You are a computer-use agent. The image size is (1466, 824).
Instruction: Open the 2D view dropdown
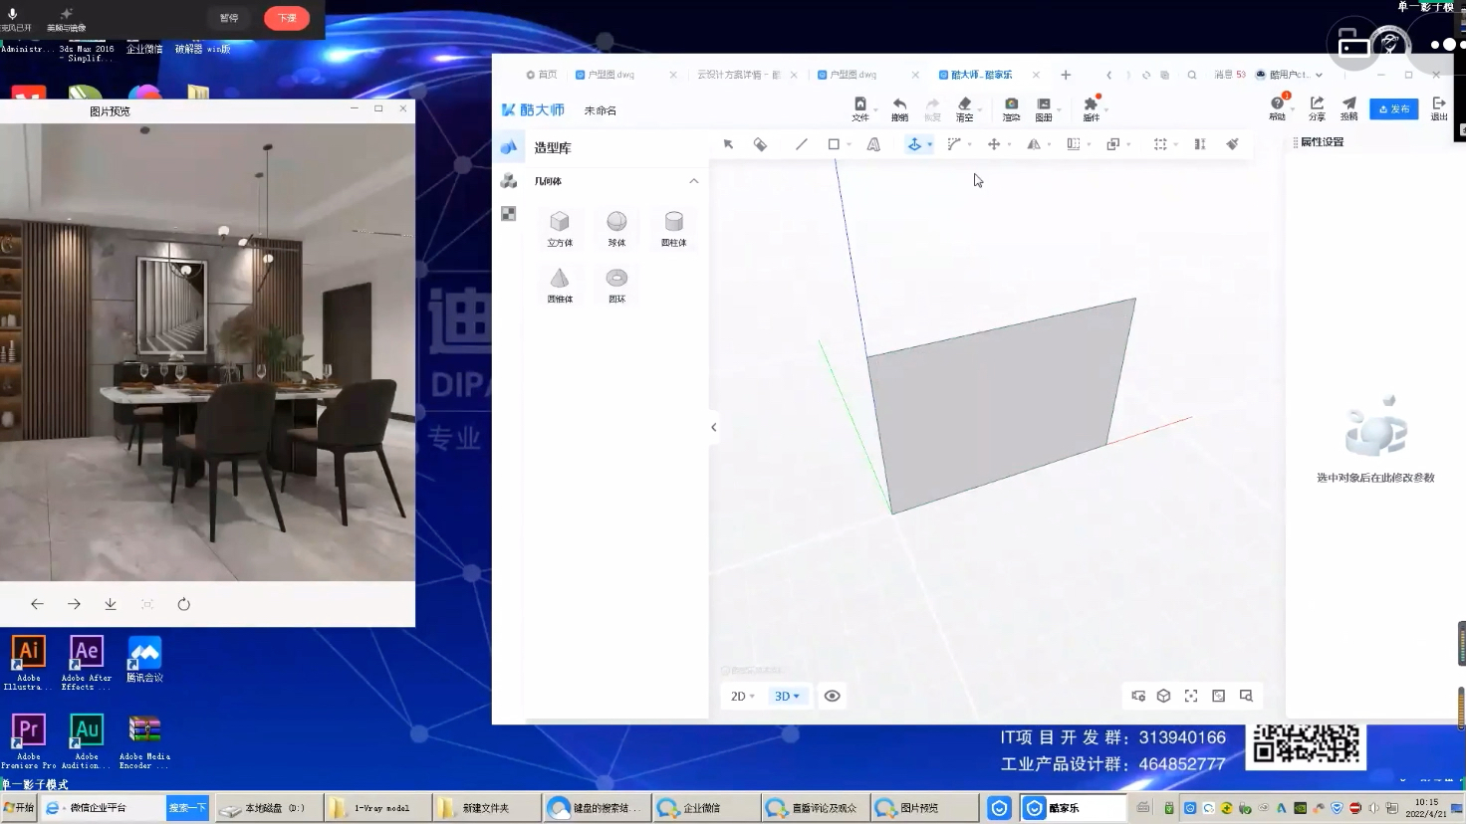[743, 696]
